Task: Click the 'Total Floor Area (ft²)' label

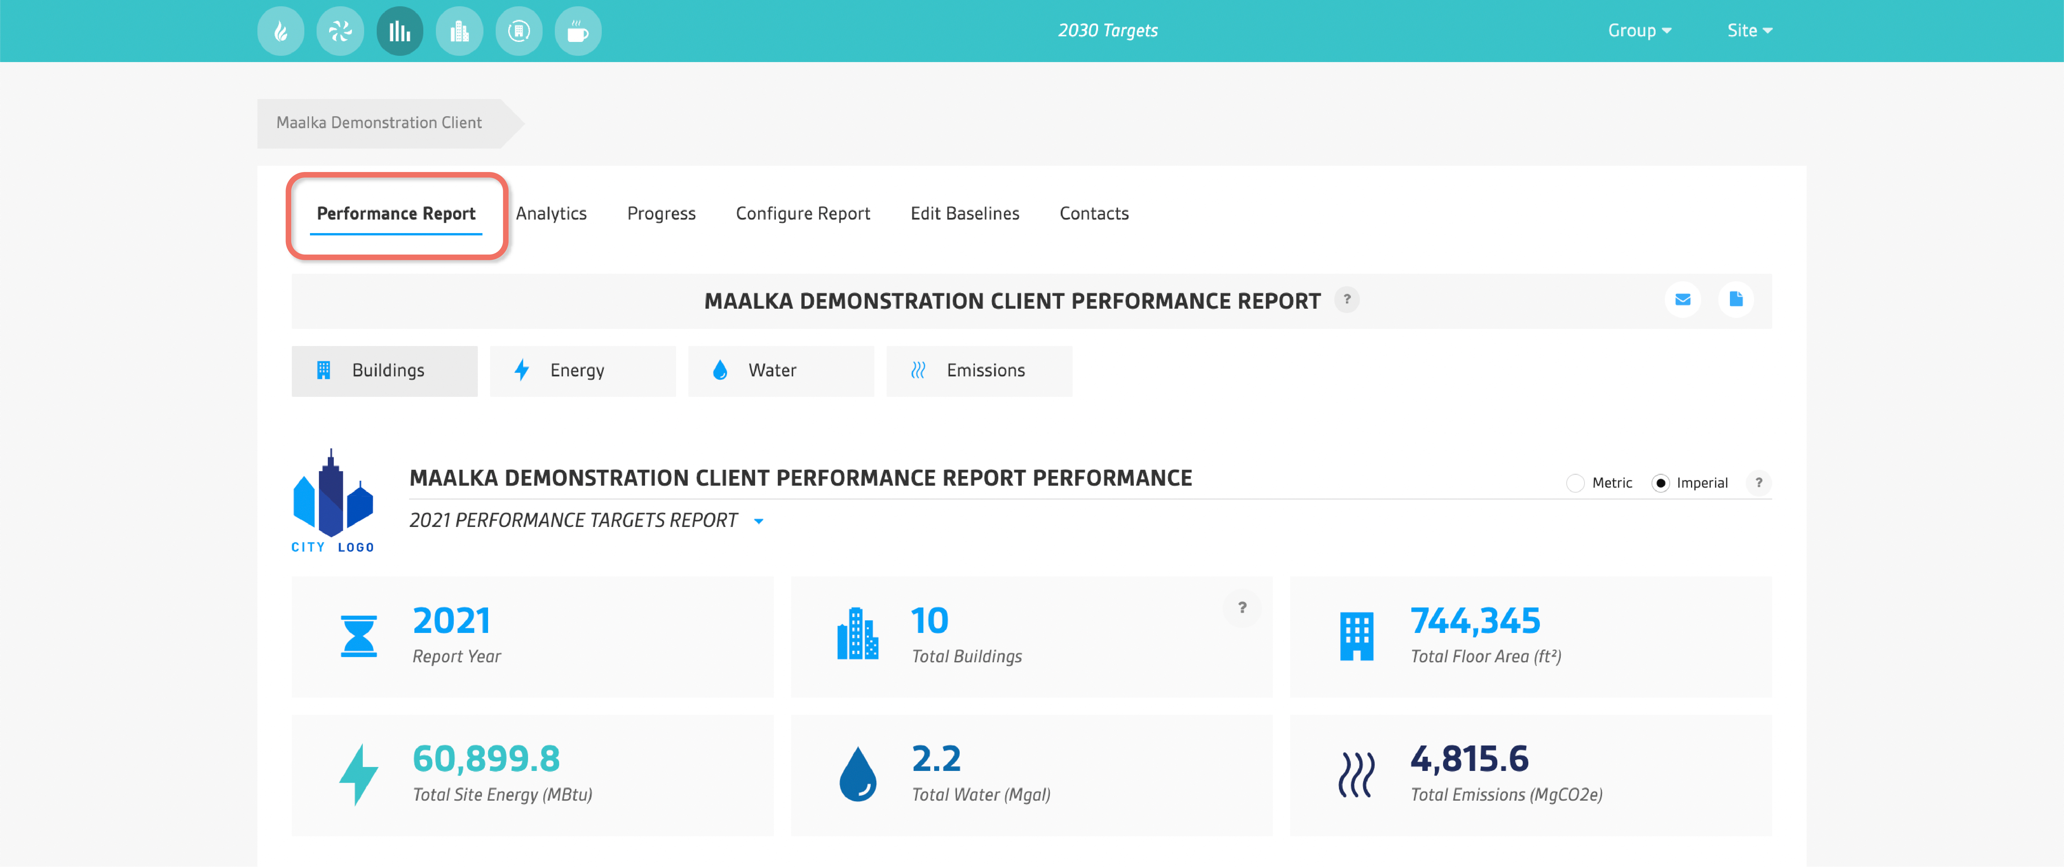Action: coord(1485,656)
